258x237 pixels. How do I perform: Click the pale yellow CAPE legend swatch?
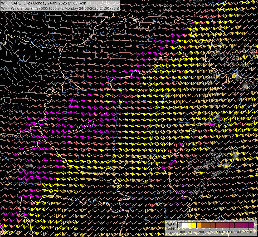(x=189, y=225)
